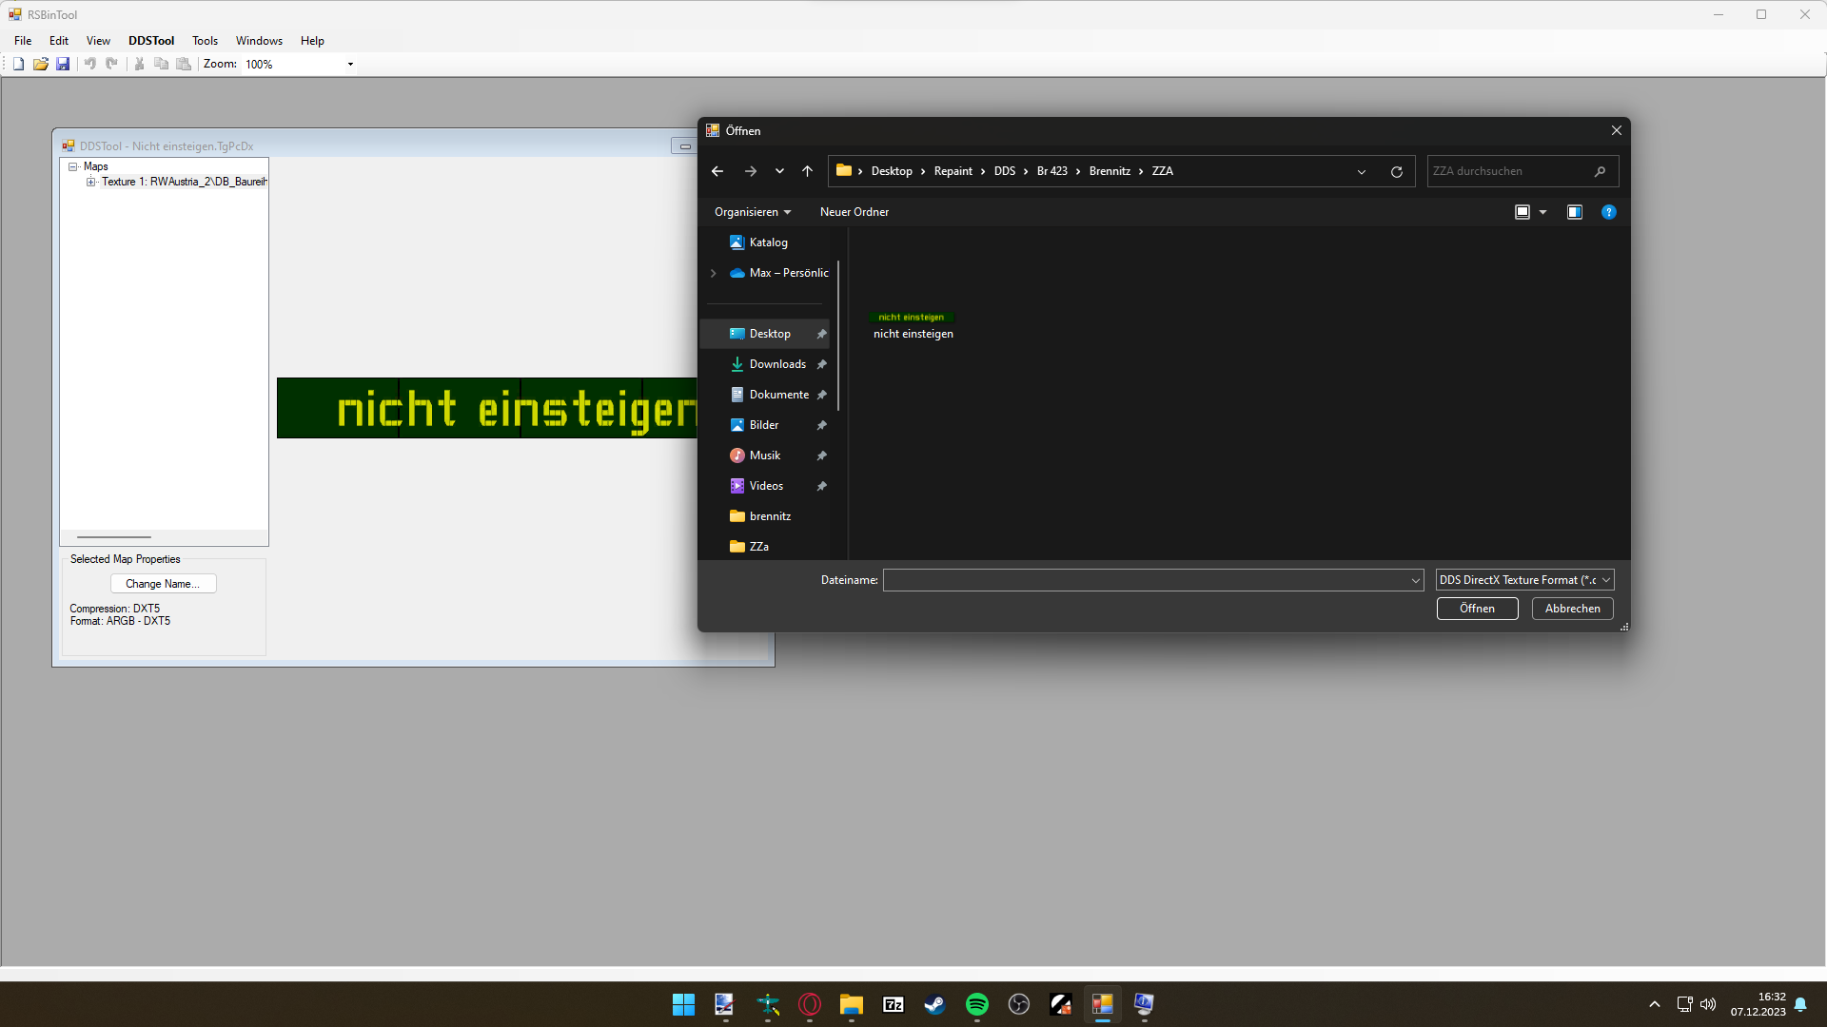This screenshot has width=1827, height=1027.
Task: Open the Organisieren dropdown menu
Action: (752, 212)
